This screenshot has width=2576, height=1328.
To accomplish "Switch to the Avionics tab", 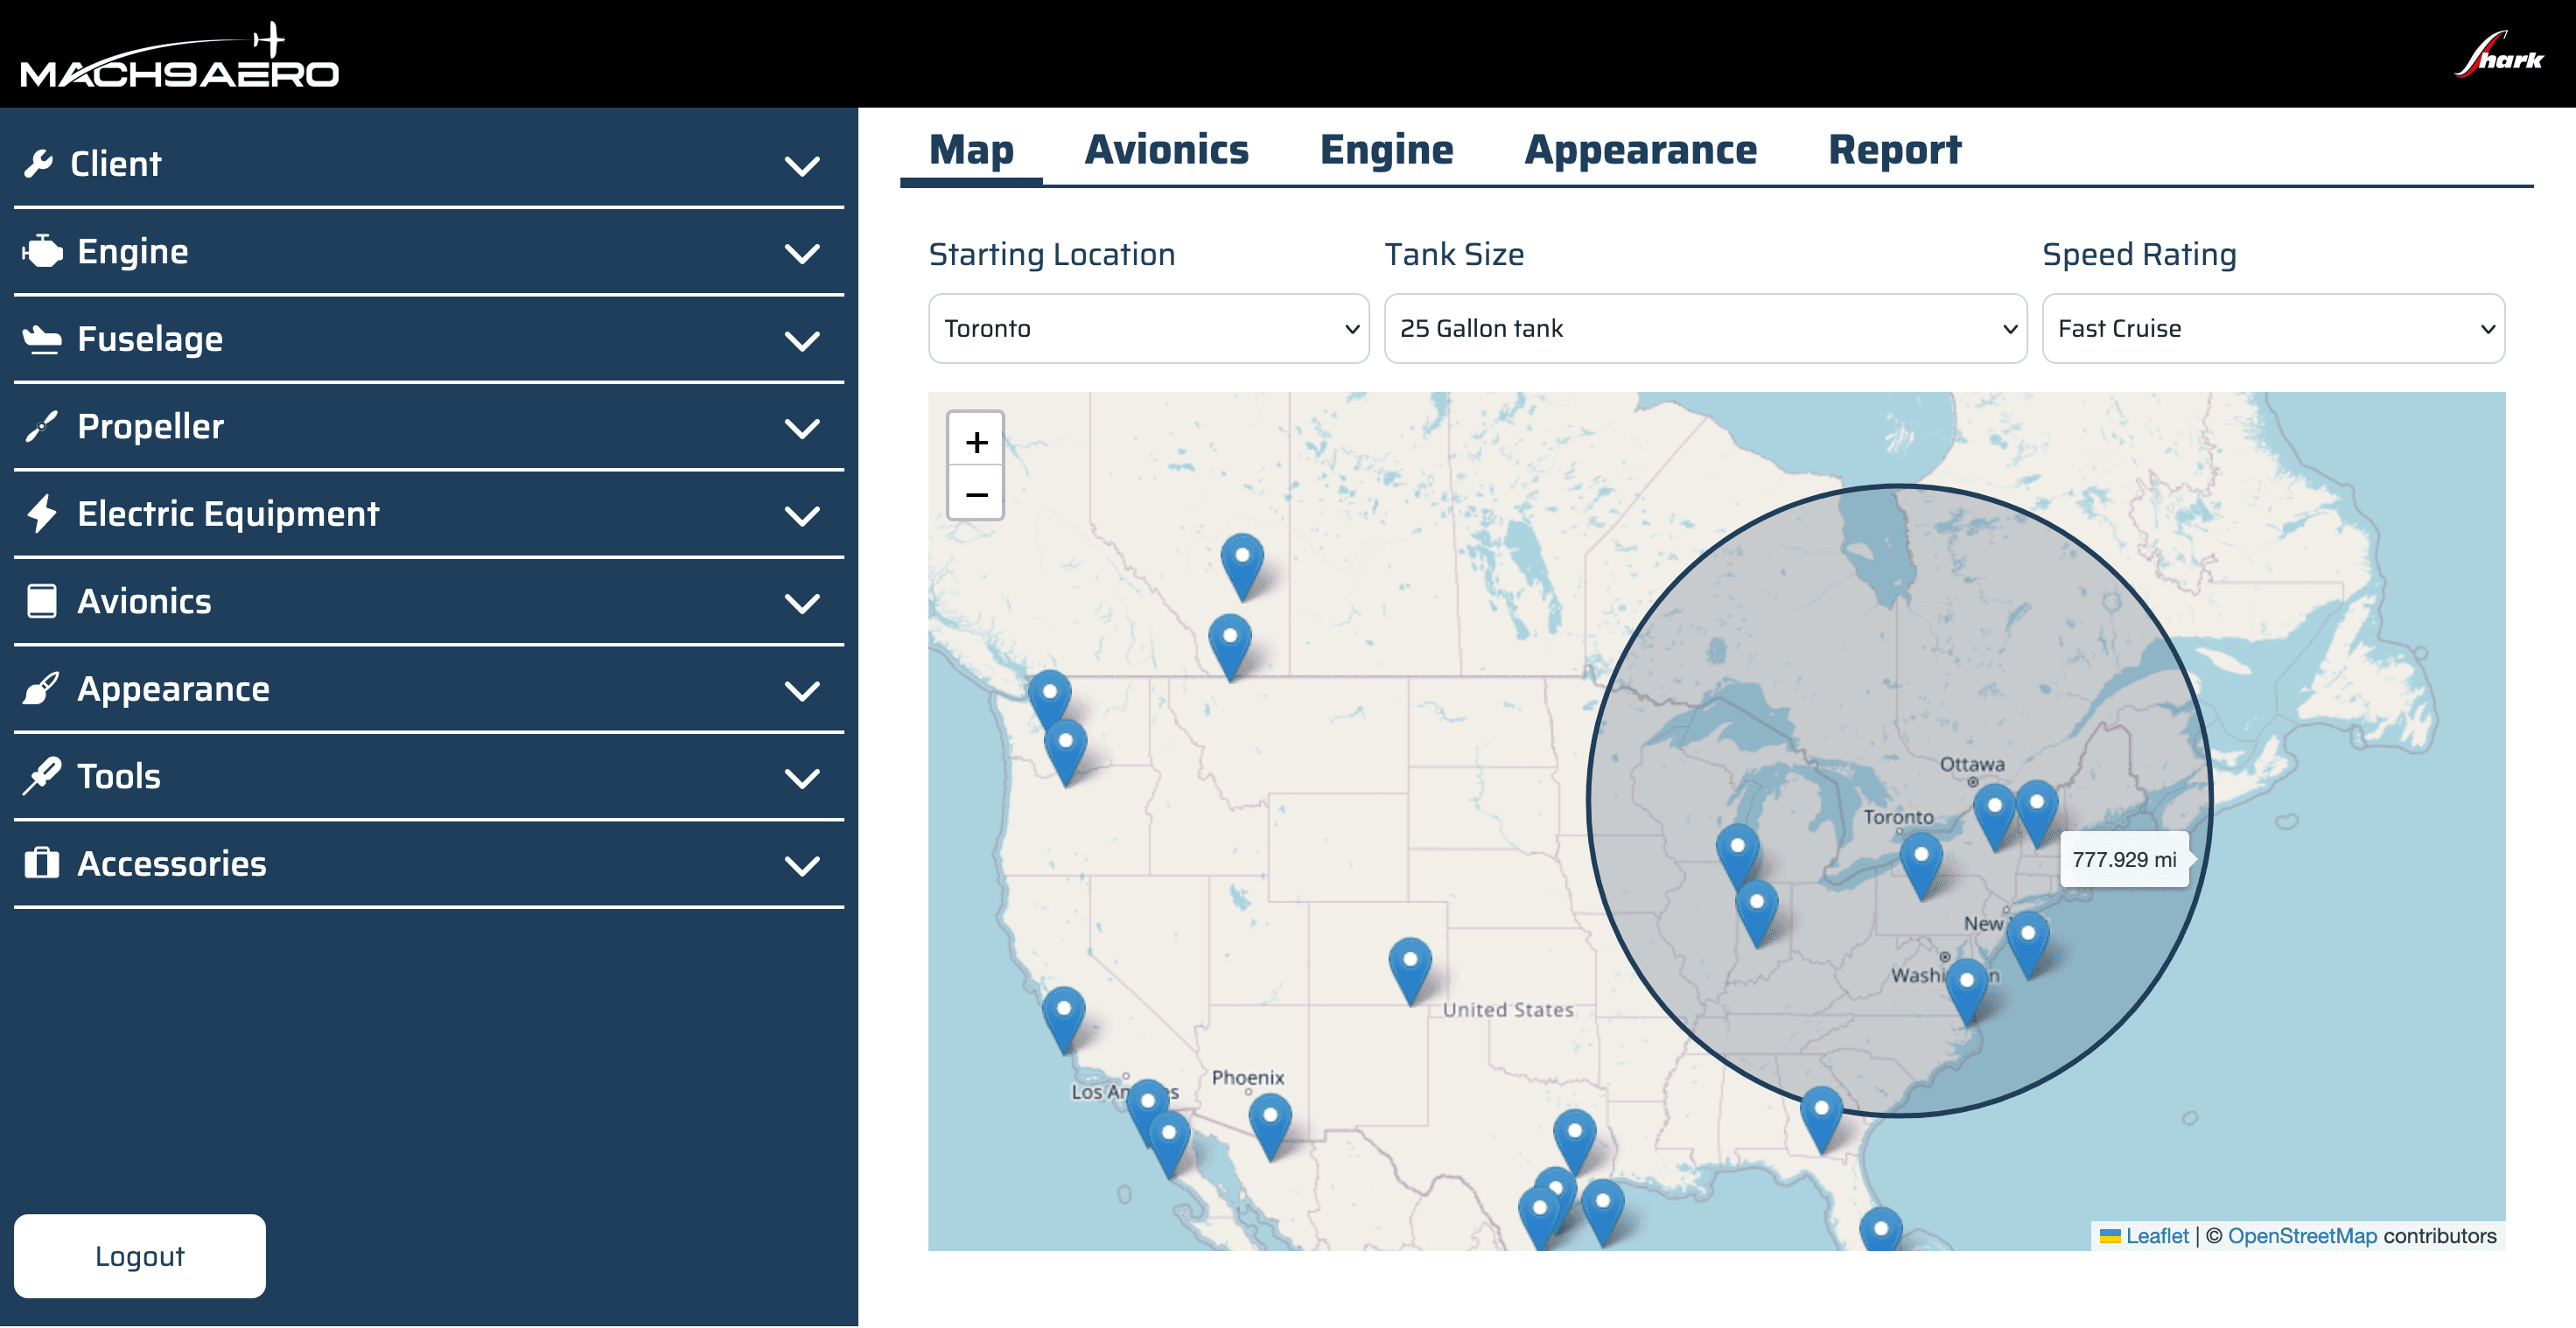I will [x=1166, y=150].
